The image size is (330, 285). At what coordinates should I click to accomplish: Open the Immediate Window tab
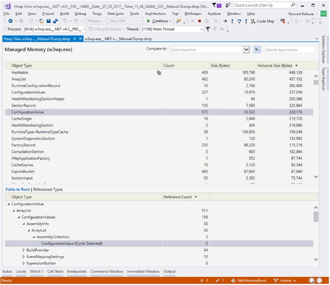(x=143, y=272)
